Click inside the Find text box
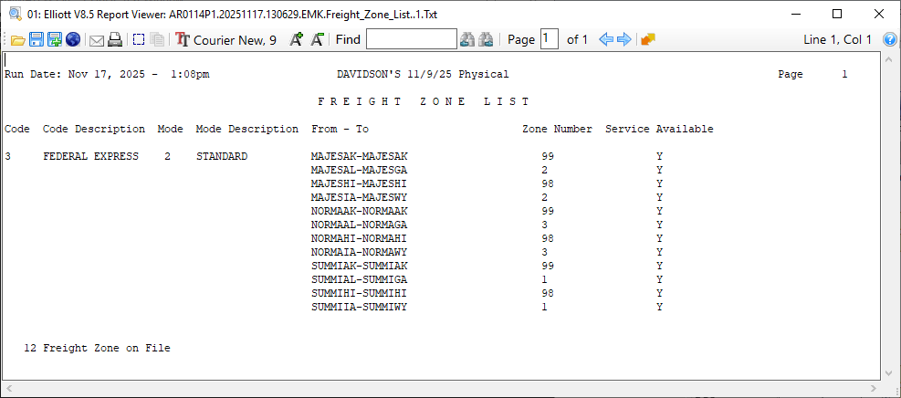The height and width of the screenshot is (398, 901). pyautogui.click(x=411, y=39)
